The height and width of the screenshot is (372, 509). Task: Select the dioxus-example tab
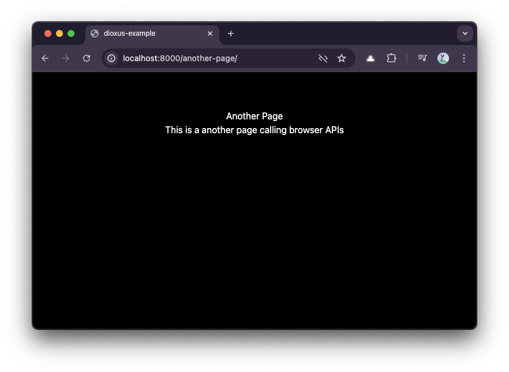coord(144,33)
